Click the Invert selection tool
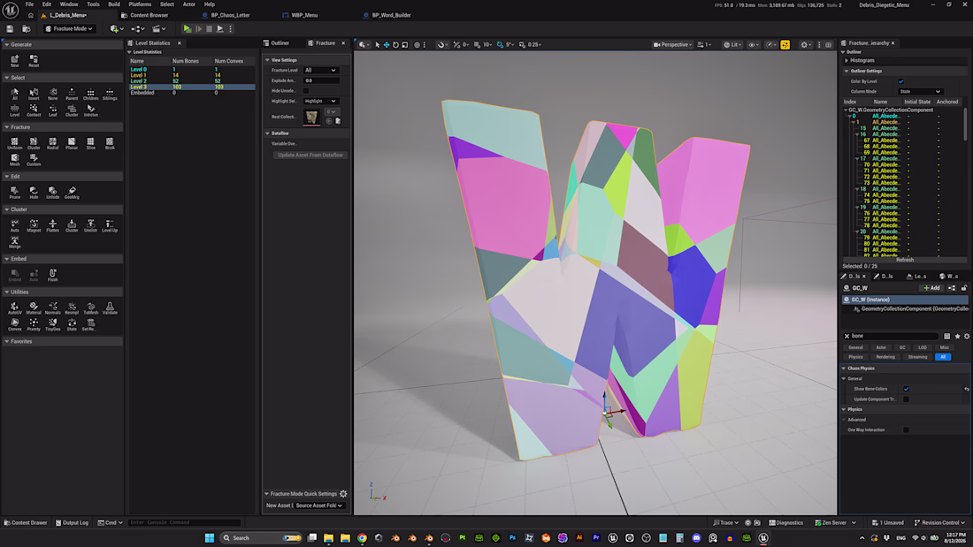 tap(34, 94)
